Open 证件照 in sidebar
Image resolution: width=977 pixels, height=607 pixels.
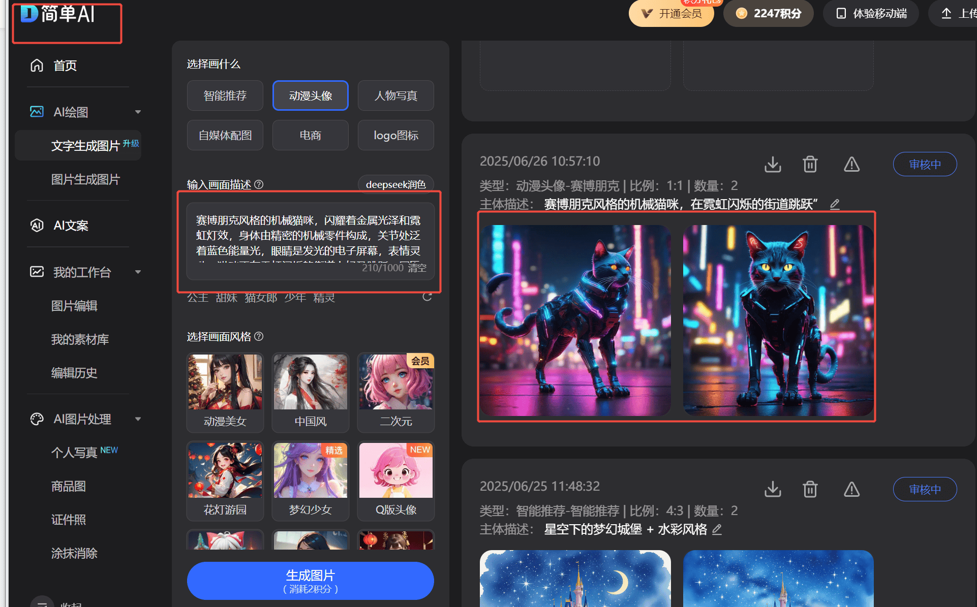tap(69, 520)
